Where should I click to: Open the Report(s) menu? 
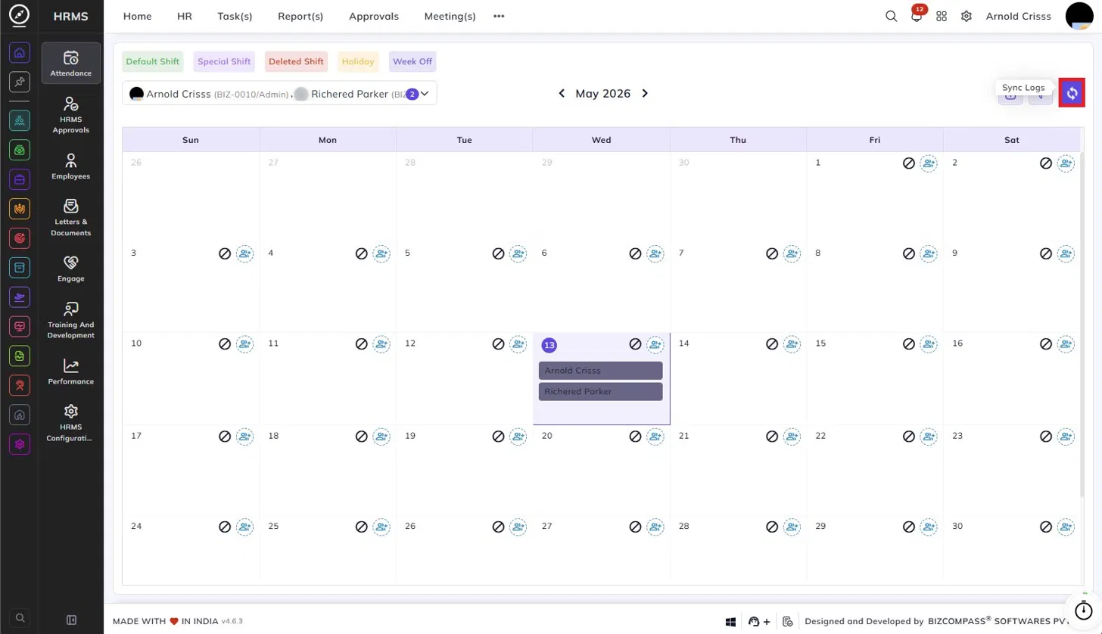300,16
